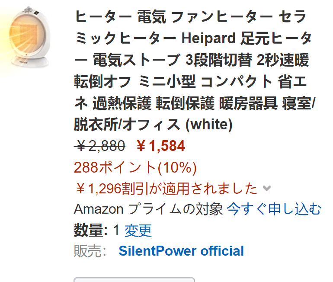The width and height of the screenshot is (333, 282).
Task: Click the 販売 seller label
Action: [90, 251]
